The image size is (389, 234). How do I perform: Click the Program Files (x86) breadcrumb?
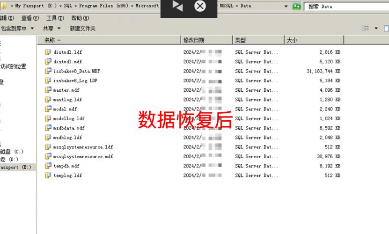pyautogui.click(x=104, y=6)
